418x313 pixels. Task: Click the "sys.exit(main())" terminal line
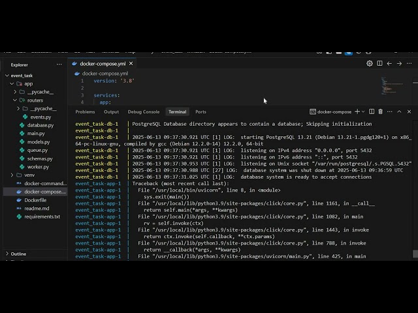tap(167, 197)
